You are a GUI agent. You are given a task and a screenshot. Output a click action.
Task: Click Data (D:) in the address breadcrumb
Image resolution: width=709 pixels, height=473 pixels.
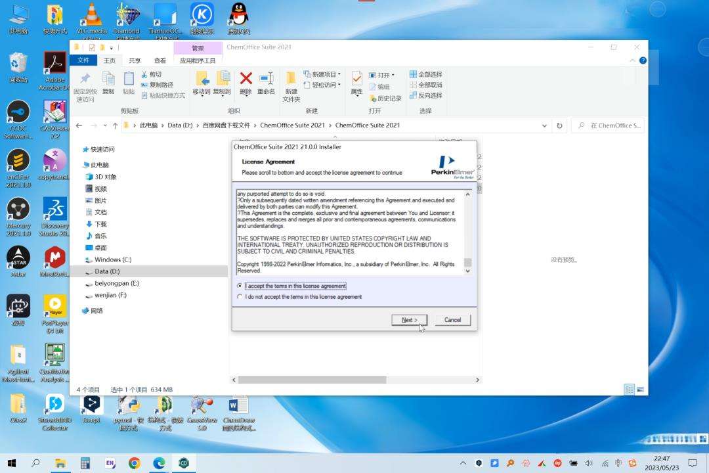point(180,125)
